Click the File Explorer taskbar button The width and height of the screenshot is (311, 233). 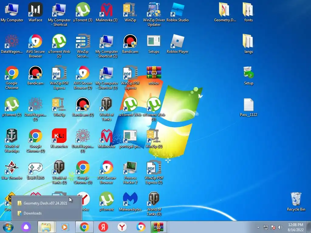pos(46,227)
